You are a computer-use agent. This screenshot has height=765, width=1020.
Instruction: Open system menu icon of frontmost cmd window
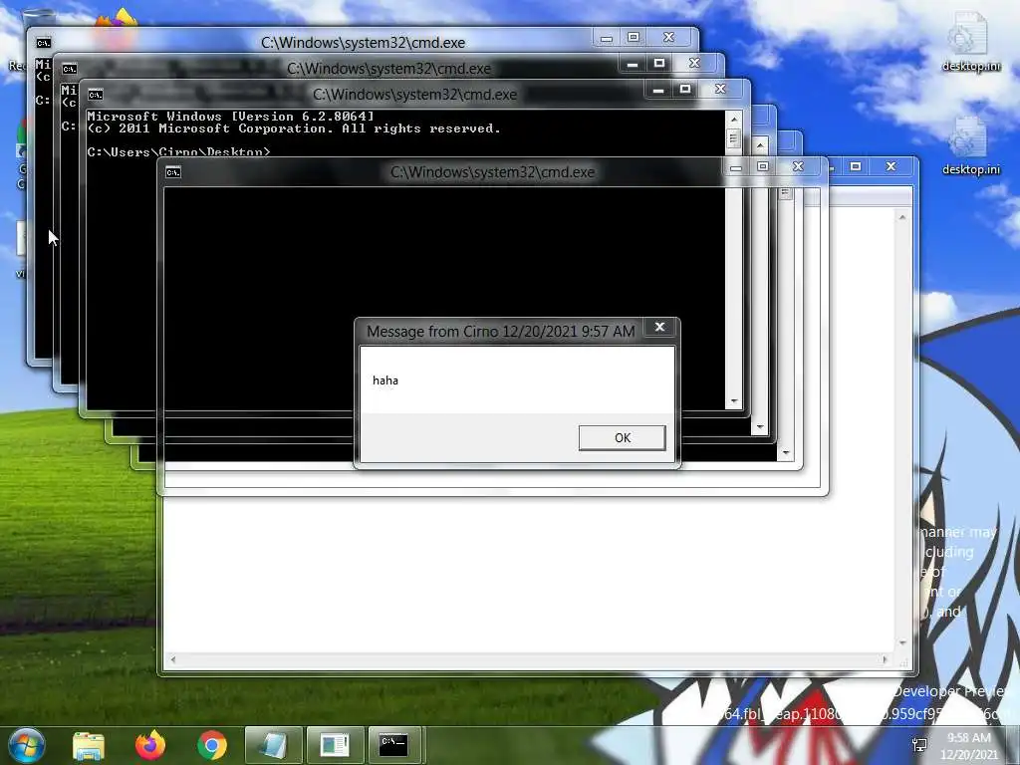[173, 172]
